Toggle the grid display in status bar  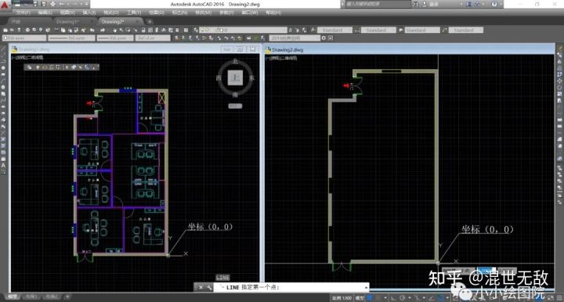coord(370,297)
